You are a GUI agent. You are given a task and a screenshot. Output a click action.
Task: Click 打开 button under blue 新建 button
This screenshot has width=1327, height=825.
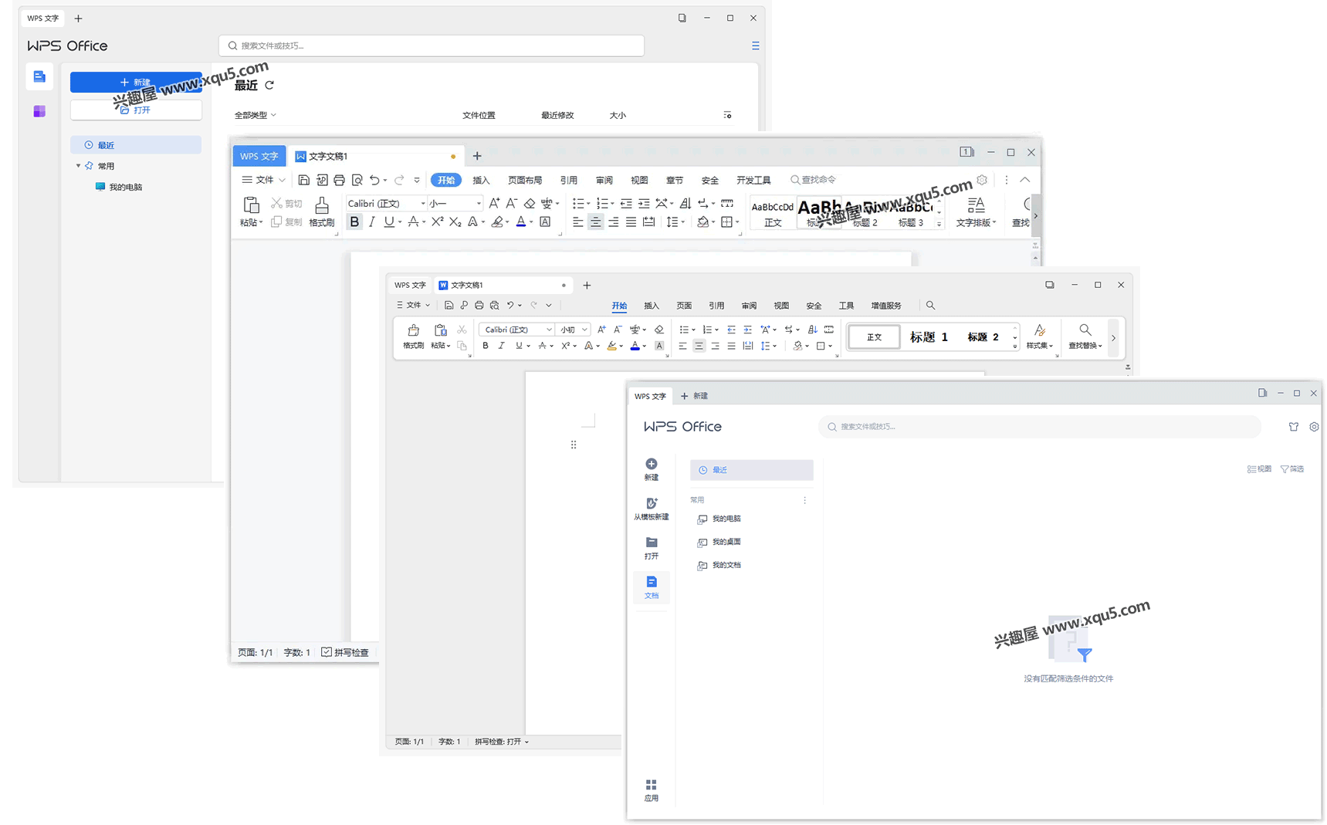point(136,110)
